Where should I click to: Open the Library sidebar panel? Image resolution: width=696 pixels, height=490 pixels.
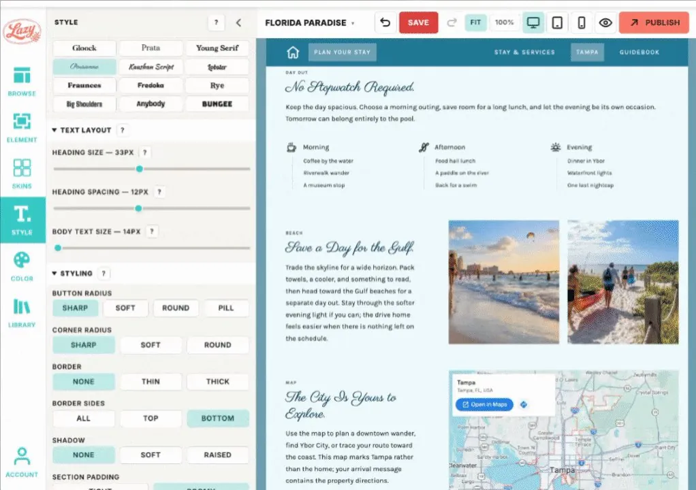tap(22, 312)
